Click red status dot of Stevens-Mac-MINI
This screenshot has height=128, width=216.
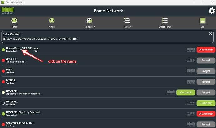(3, 125)
